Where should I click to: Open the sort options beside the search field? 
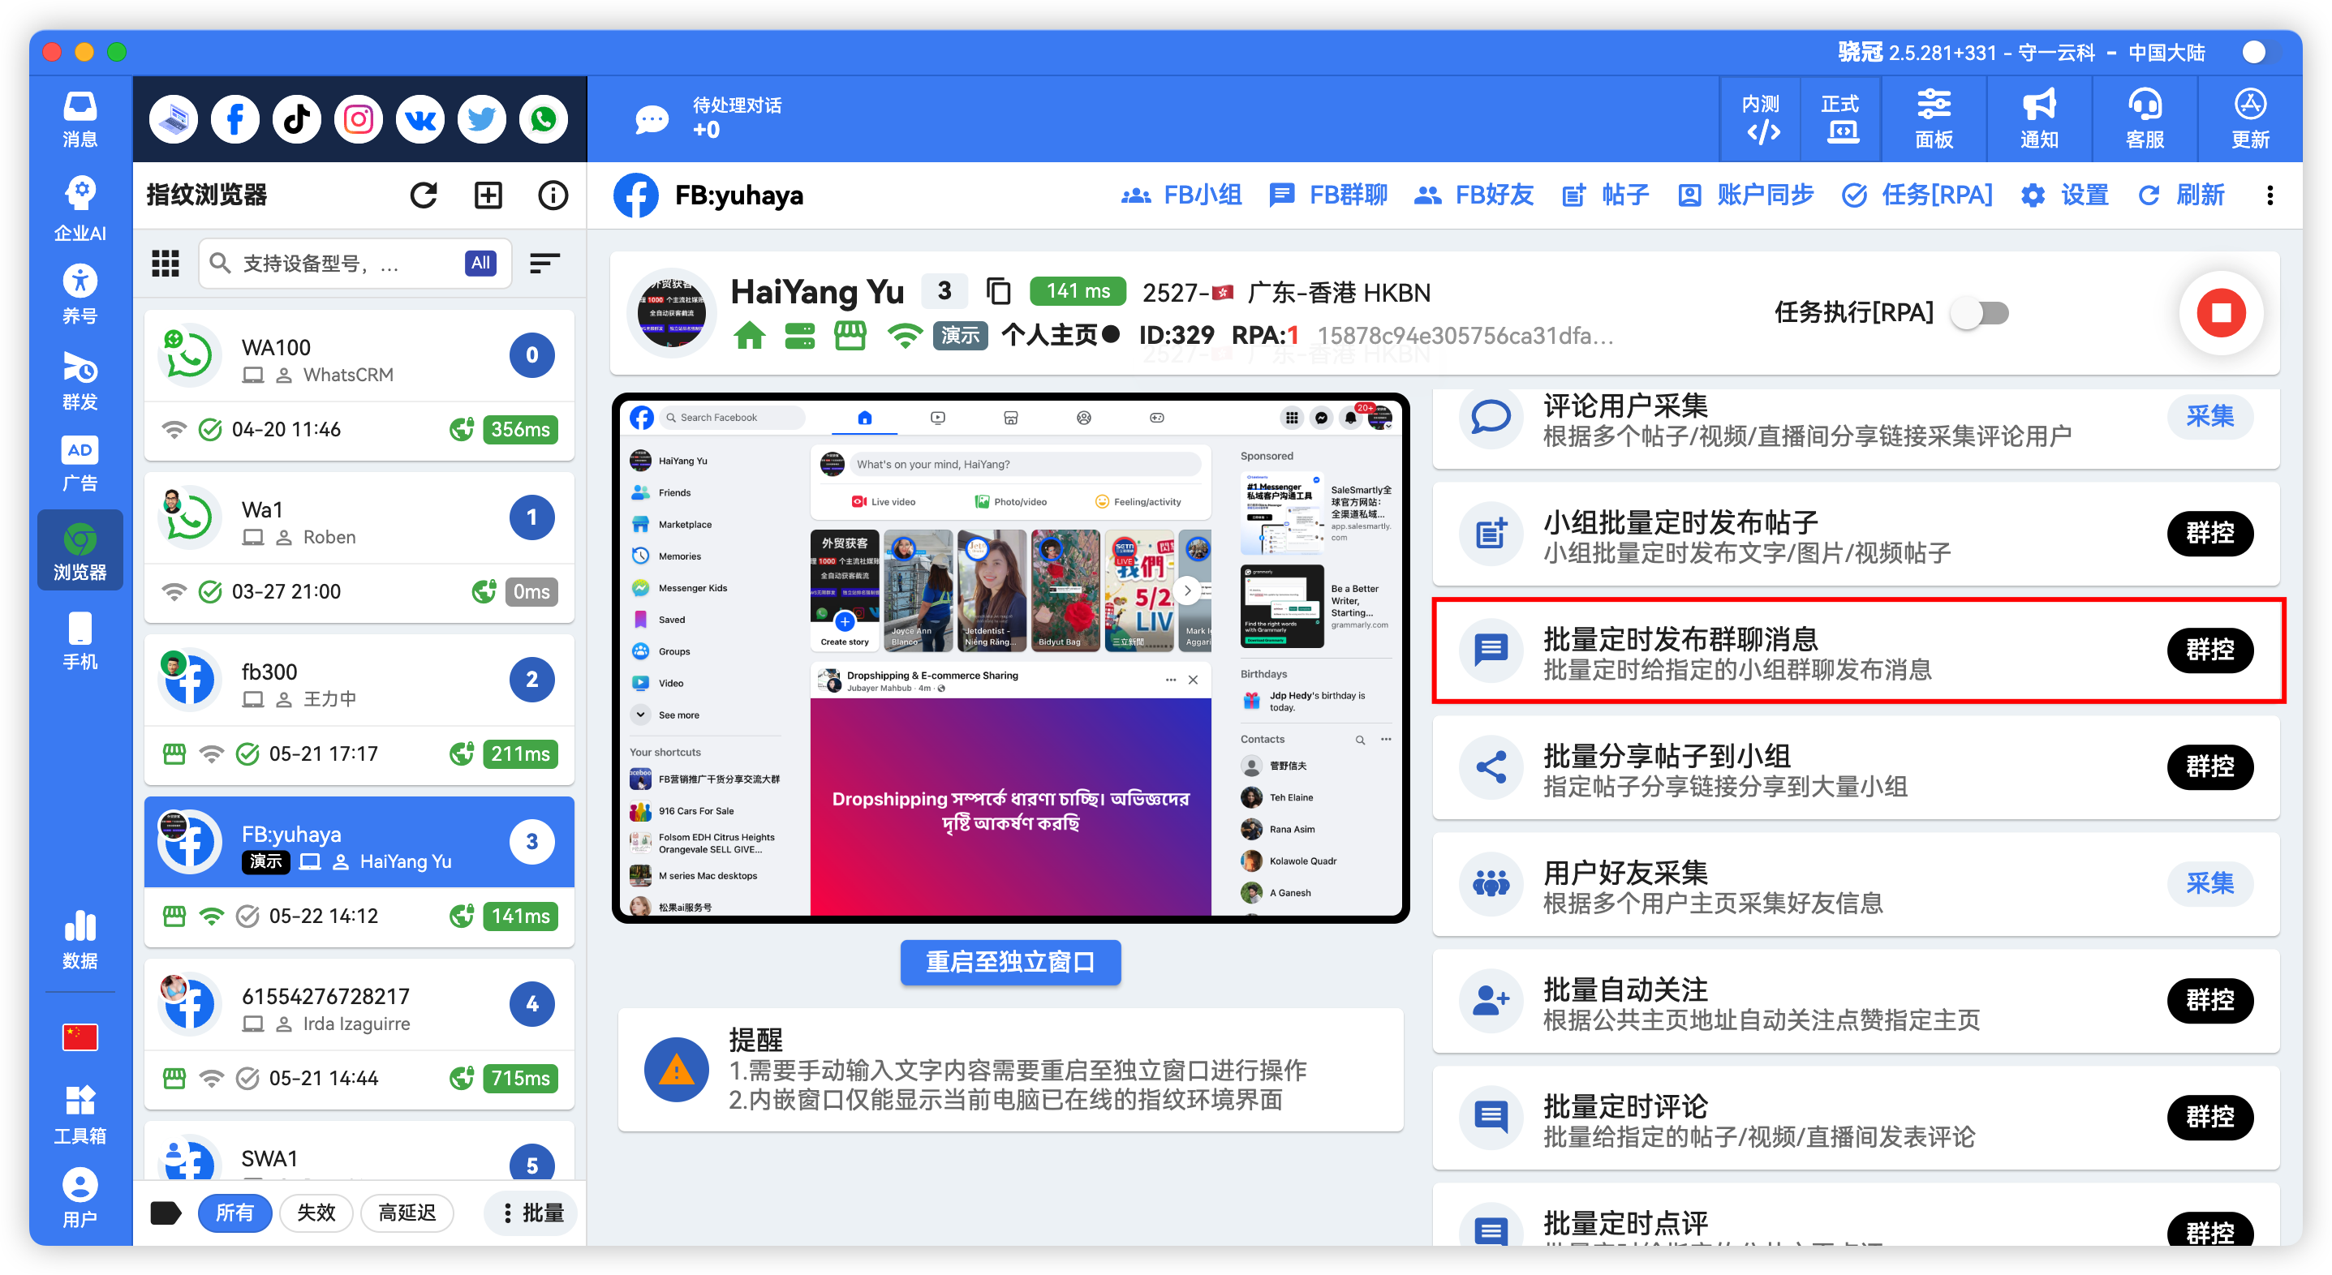[544, 264]
